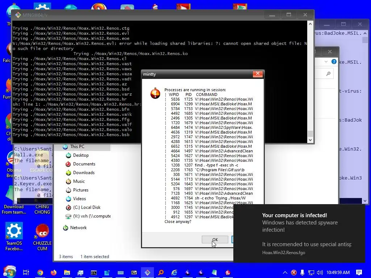This screenshot has height=278, width=371.
Task: Open Pictures folder in navigation pane
Action: [x=81, y=190]
